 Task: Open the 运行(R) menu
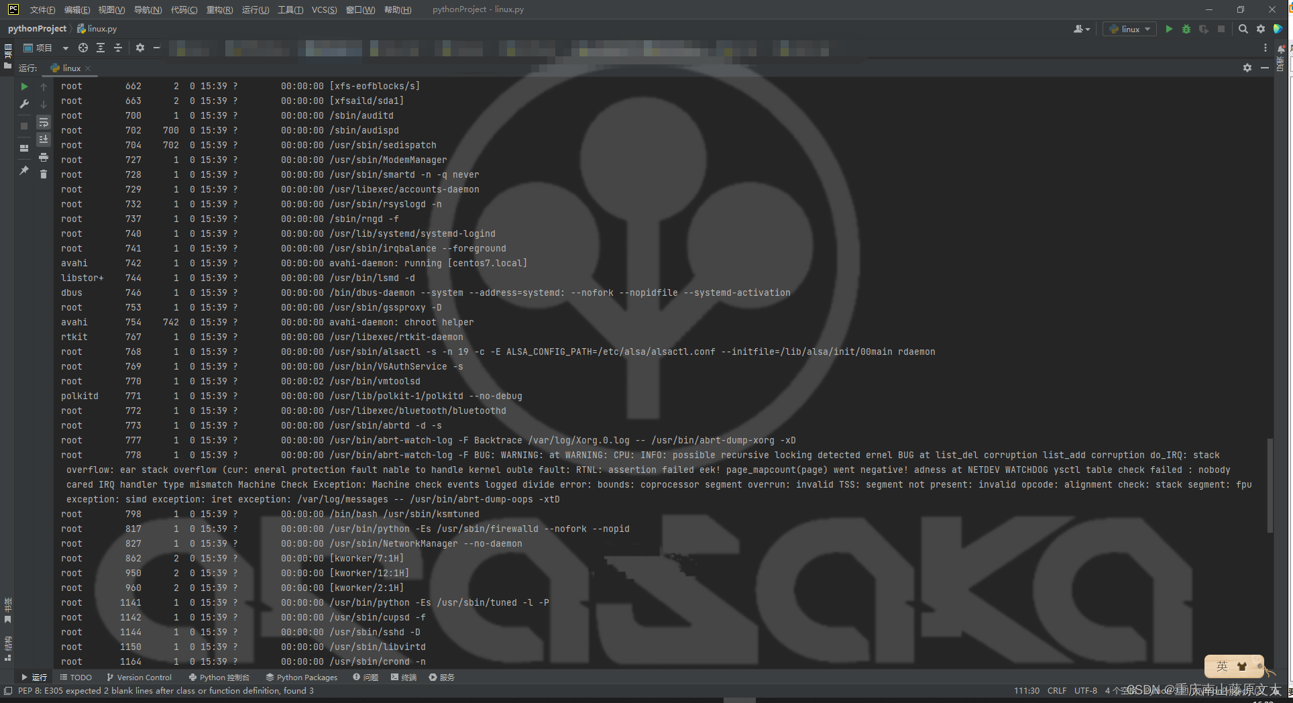click(255, 9)
